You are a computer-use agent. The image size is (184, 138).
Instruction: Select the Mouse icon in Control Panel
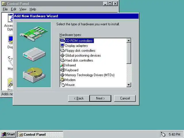point(11,61)
